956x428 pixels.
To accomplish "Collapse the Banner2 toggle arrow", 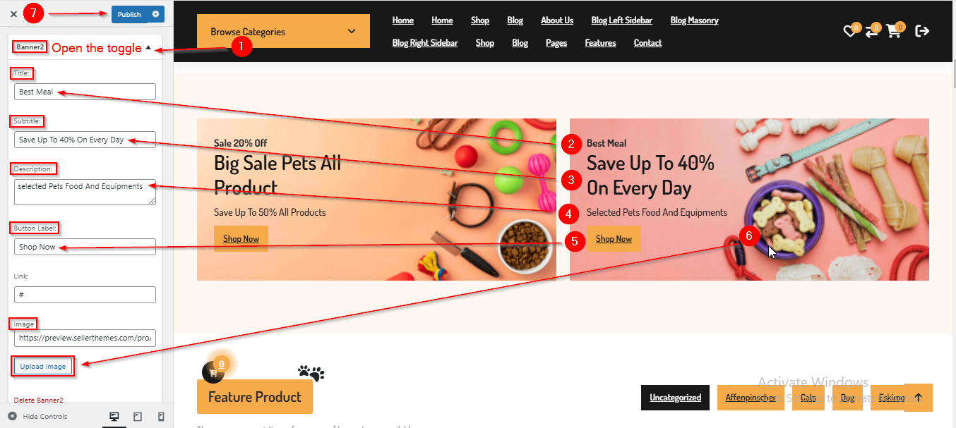I will tap(148, 48).
